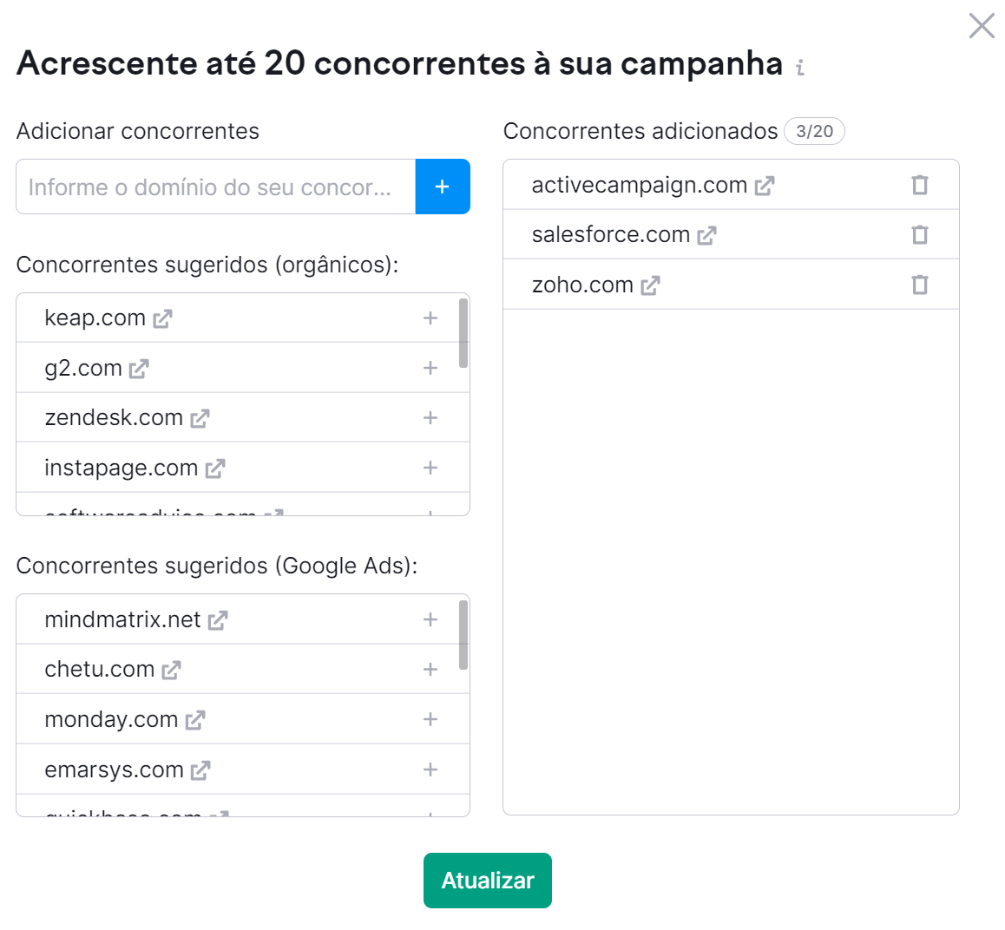
Task: Add chetu.com from the suggestions list
Action: tap(430, 669)
